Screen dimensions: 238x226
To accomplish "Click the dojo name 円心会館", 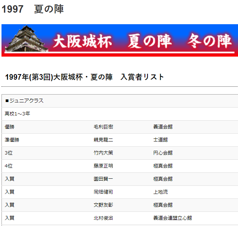I will [x=163, y=153].
